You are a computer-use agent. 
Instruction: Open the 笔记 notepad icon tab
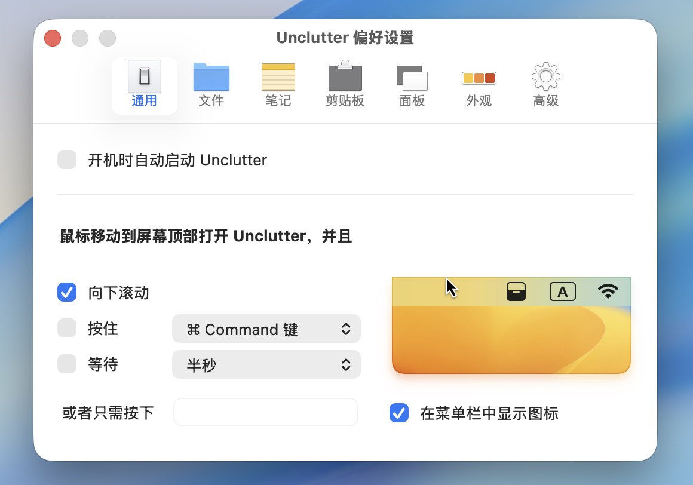pyautogui.click(x=278, y=77)
